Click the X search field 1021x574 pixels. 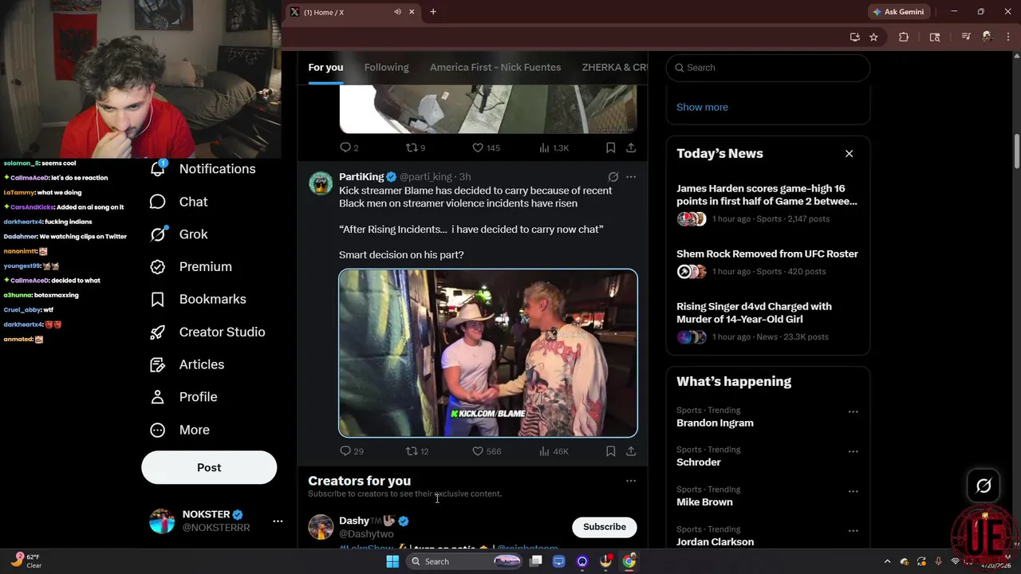(x=768, y=68)
